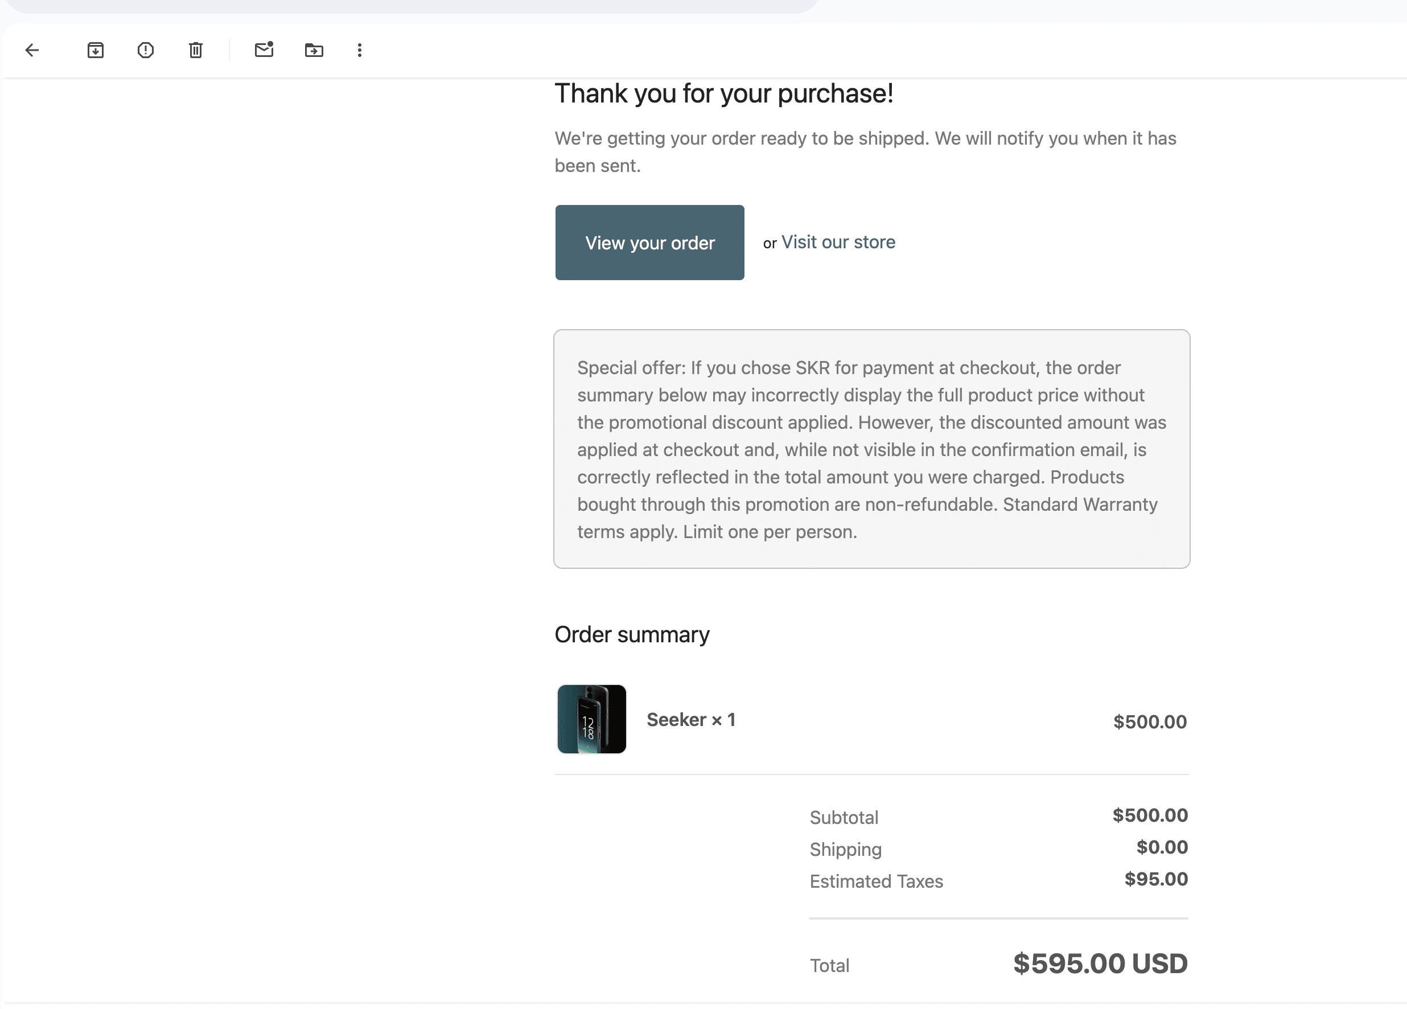Click the Order summary heading
This screenshot has height=1009, width=1407.
[632, 635]
